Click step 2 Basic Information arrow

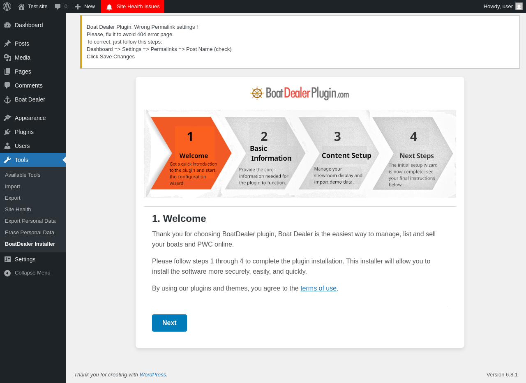pos(264,154)
